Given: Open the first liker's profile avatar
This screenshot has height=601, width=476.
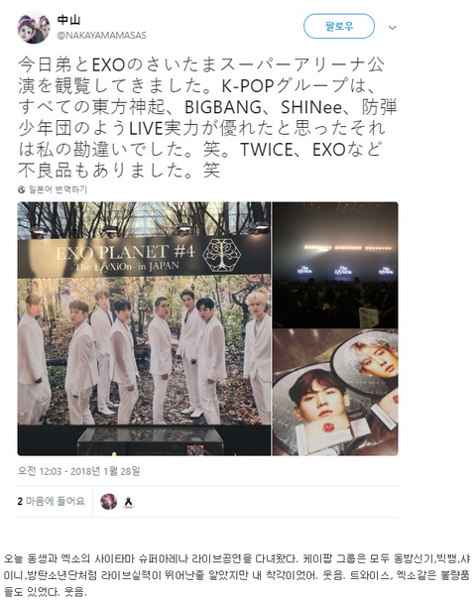Looking at the screenshot, I should coord(108,502).
